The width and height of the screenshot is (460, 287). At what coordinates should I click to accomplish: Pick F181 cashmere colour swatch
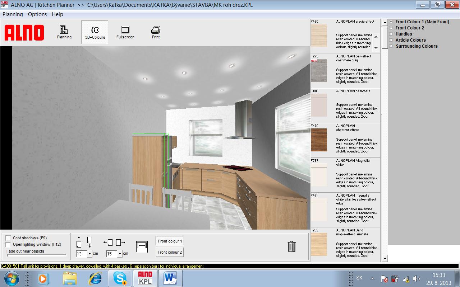pos(319,105)
